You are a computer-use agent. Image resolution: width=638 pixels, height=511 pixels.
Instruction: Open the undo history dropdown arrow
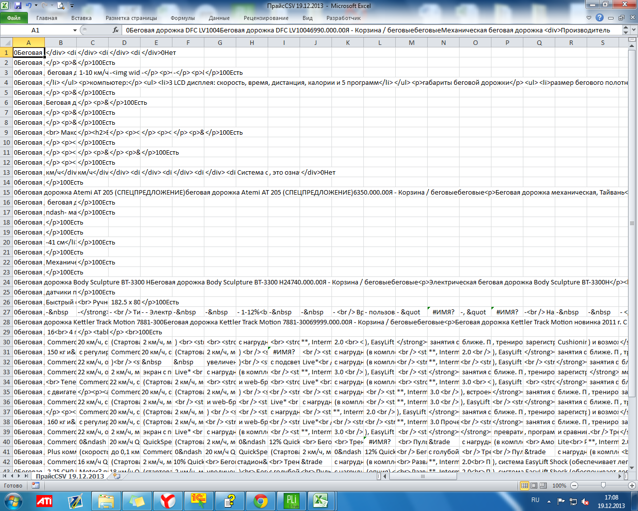(x=35, y=6)
